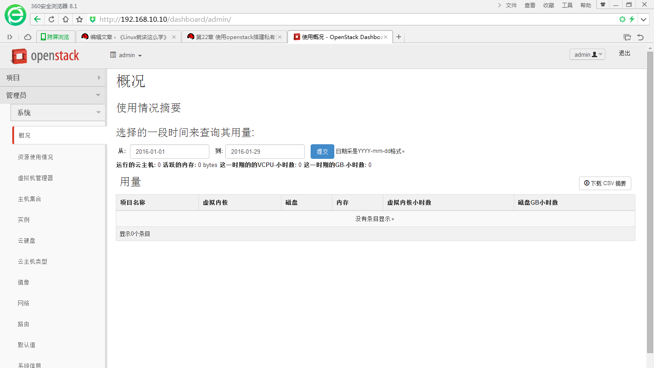The width and height of the screenshot is (654, 368).
Task: Open the 查看 browser menu
Action: (x=530, y=5)
